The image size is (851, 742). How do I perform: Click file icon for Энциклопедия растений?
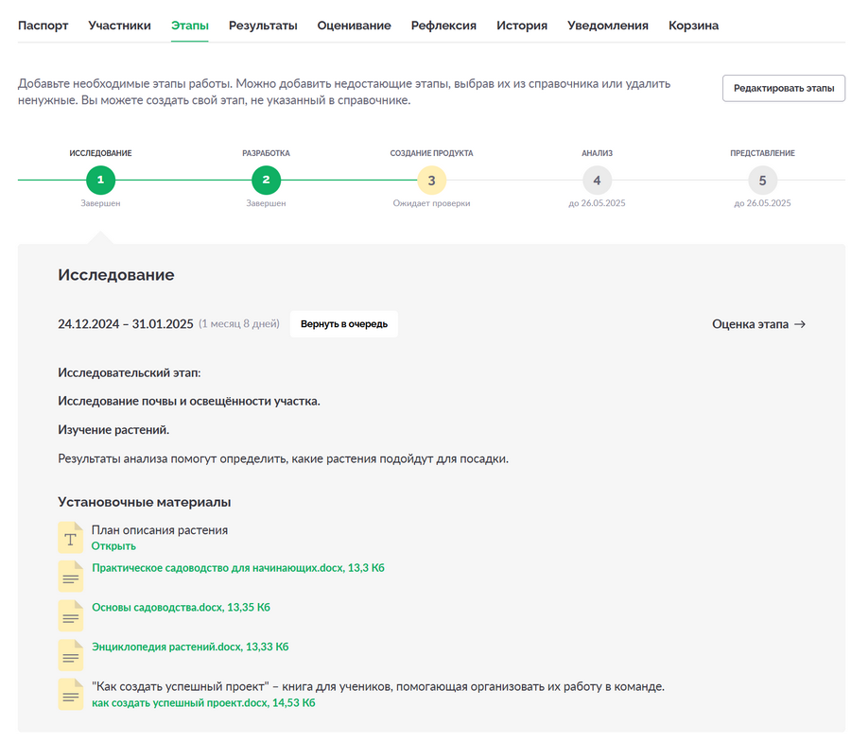(71, 655)
